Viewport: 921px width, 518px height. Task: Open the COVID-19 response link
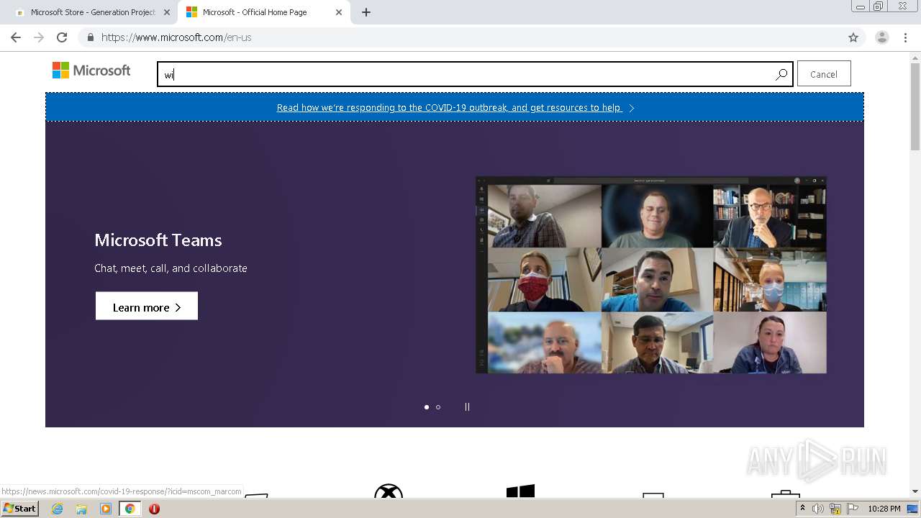(x=449, y=108)
